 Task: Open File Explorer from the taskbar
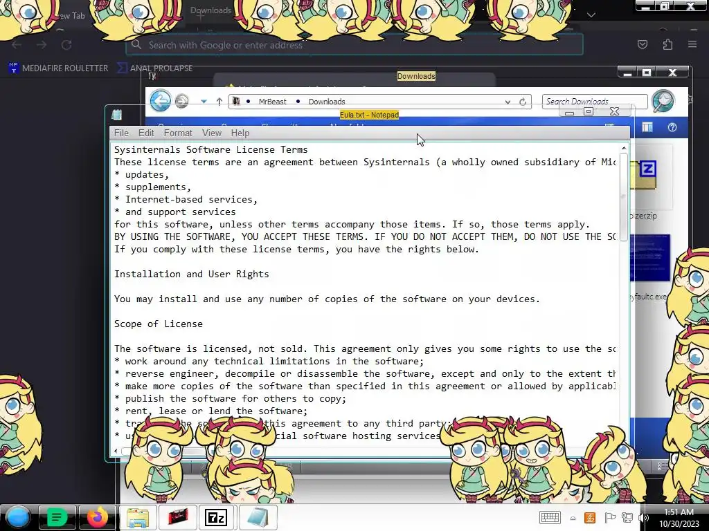pos(138,517)
